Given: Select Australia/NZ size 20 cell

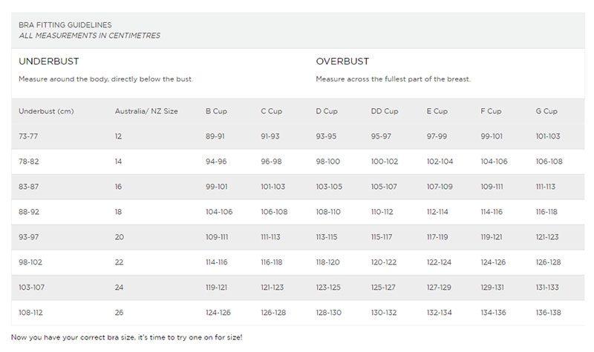Looking at the screenshot, I should click(120, 236).
